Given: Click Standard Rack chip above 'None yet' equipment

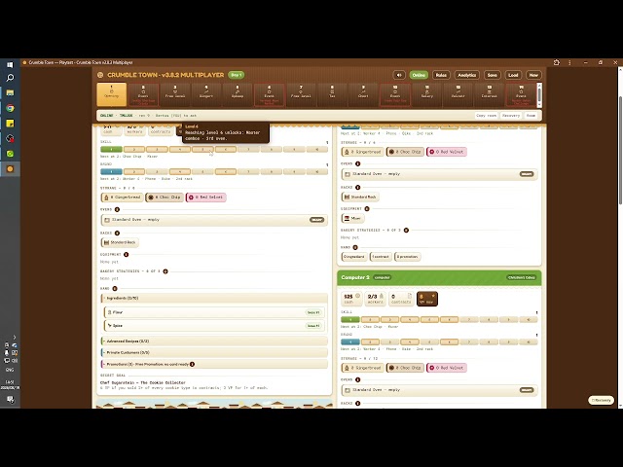Looking at the screenshot, I should click(x=120, y=242).
